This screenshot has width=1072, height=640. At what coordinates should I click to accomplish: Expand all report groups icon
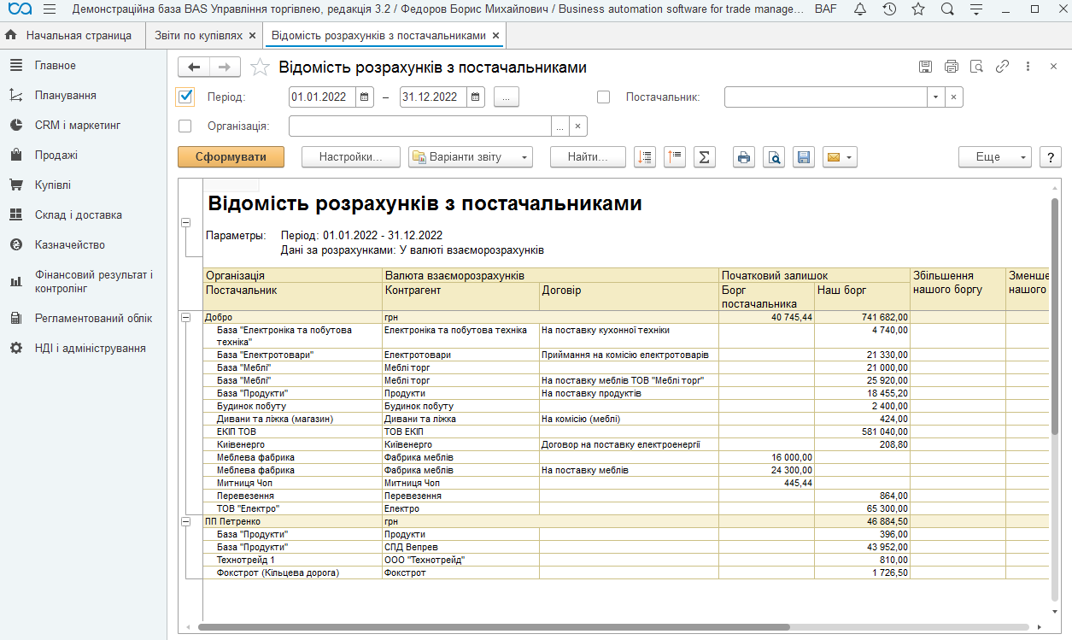coord(645,157)
